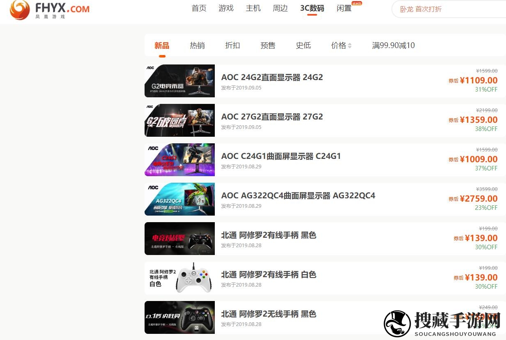This screenshot has height=340, width=506.
Task: Open the 3C数码 navigation item
Action: [x=312, y=8]
